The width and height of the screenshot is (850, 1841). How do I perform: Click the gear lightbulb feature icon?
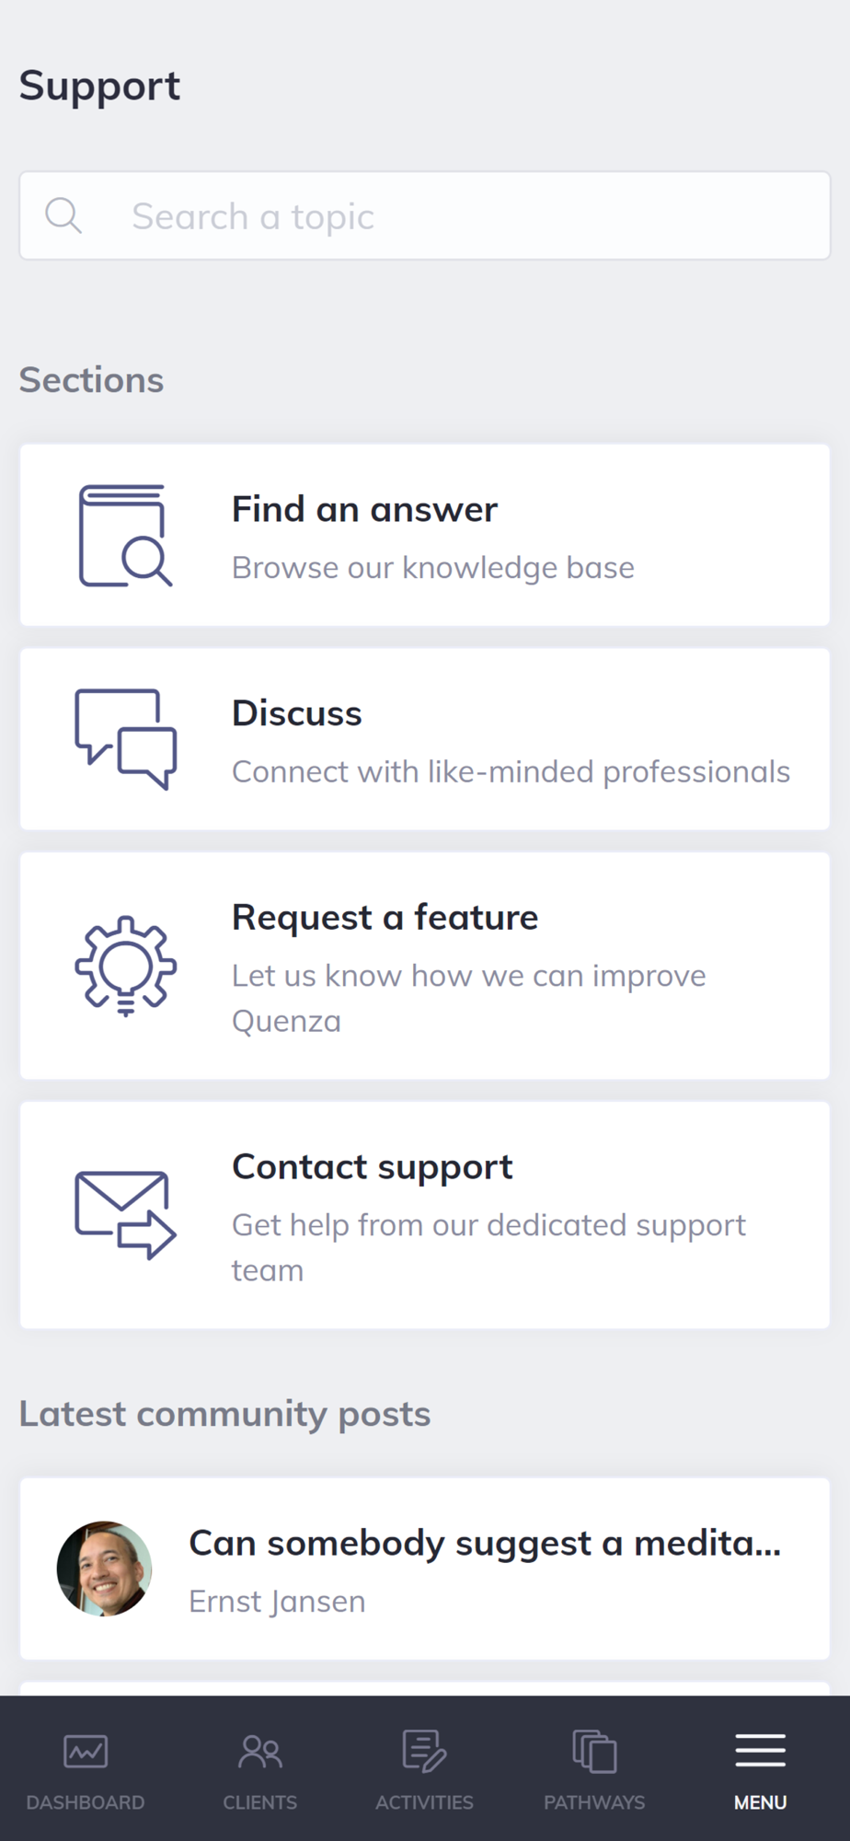tap(125, 966)
